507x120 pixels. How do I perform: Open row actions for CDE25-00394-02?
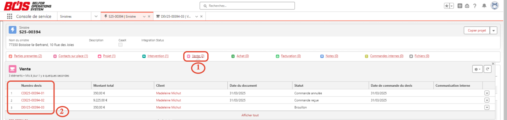pyautogui.click(x=487, y=100)
